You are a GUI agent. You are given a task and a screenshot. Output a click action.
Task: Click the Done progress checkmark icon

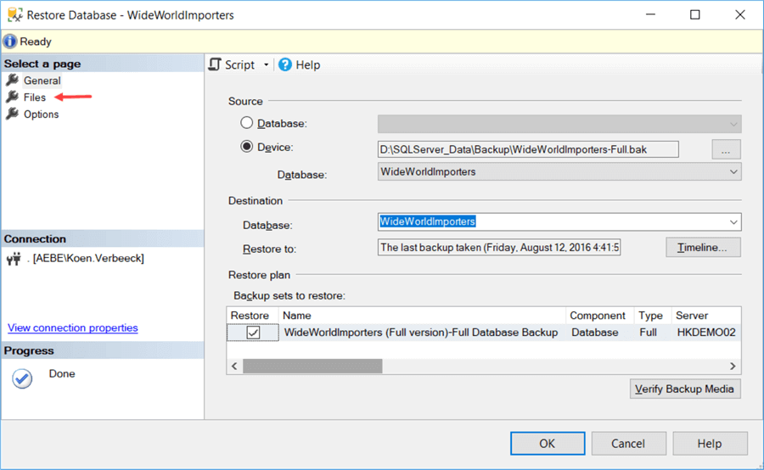tap(22, 378)
